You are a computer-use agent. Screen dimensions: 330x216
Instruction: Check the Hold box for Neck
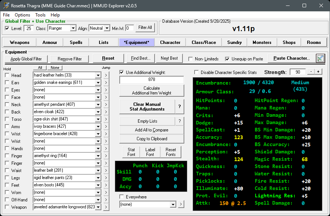point(7,105)
